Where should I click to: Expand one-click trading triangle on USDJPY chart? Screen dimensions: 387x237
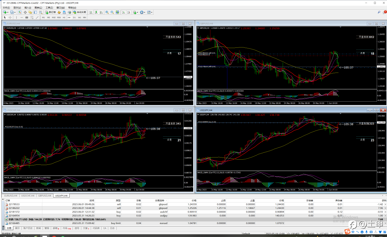[x=198, y=115]
